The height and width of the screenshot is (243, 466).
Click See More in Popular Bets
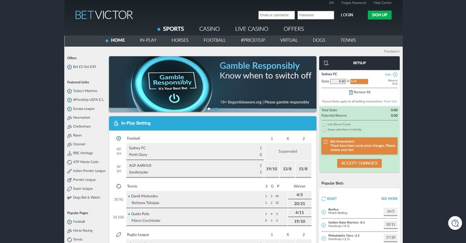click(389, 199)
